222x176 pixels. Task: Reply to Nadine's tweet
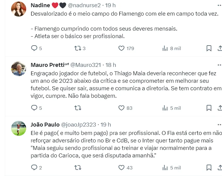pos(34,48)
